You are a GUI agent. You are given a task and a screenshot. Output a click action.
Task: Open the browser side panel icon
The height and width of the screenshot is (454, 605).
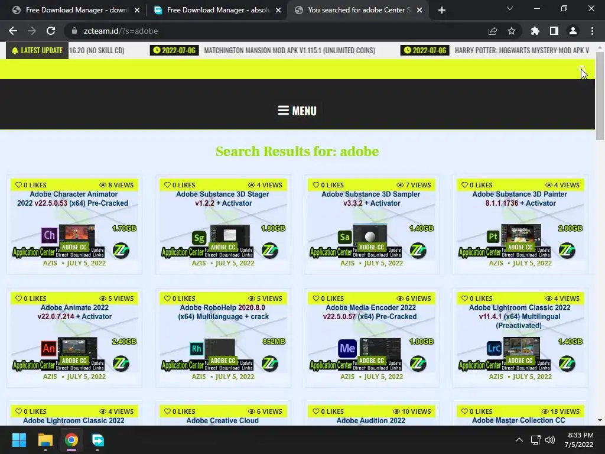pyautogui.click(x=554, y=31)
